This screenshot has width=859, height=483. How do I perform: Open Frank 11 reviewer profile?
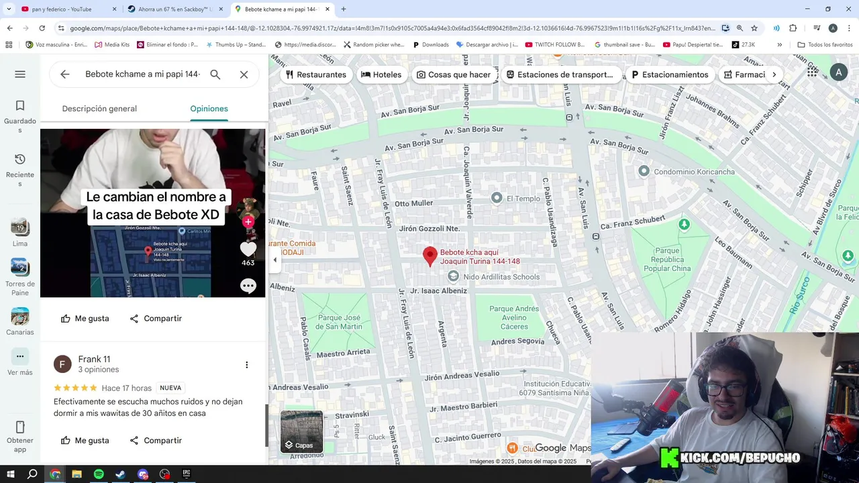coord(94,360)
